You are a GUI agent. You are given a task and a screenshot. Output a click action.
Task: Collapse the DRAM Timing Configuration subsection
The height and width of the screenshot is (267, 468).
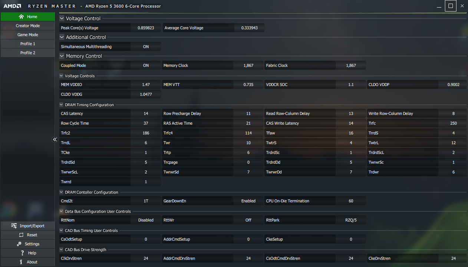click(x=62, y=105)
